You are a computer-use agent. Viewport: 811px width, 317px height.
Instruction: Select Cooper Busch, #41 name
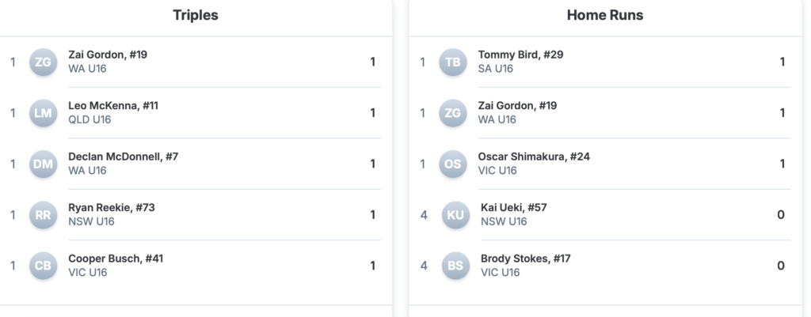tap(116, 259)
